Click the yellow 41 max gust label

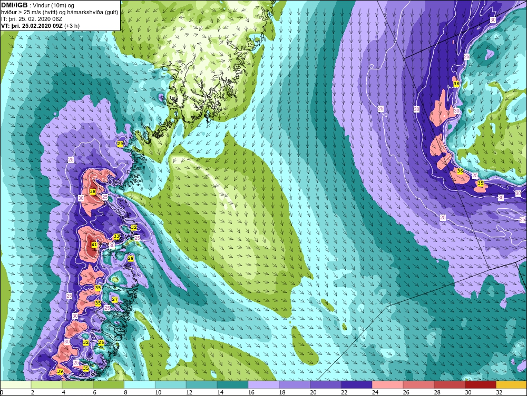[94, 245]
